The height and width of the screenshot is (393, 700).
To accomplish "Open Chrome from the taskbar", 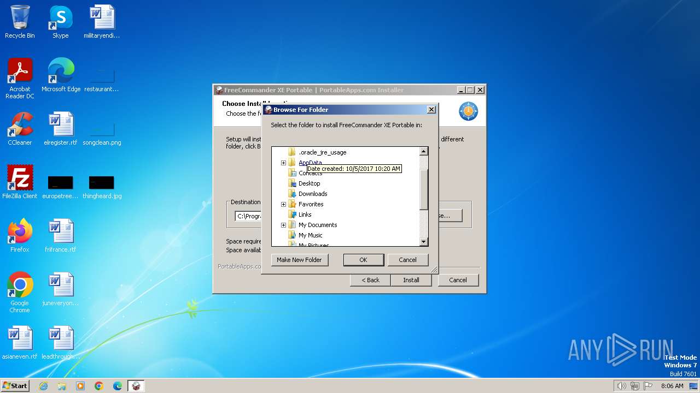I will pyautogui.click(x=99, y=386).
